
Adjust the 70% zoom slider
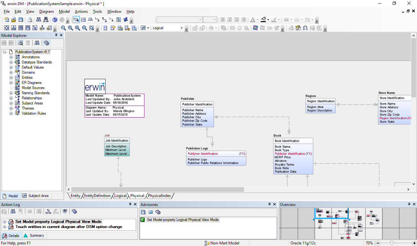[x=392, y=243]
